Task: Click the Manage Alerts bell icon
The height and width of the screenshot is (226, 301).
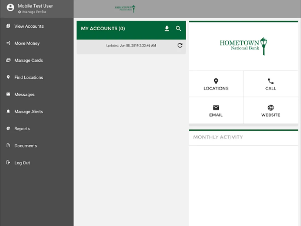Action: [8, 111]
